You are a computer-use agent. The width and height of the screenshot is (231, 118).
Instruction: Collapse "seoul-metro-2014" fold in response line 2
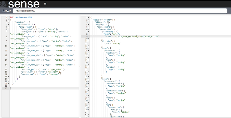[x=89, y=20]
